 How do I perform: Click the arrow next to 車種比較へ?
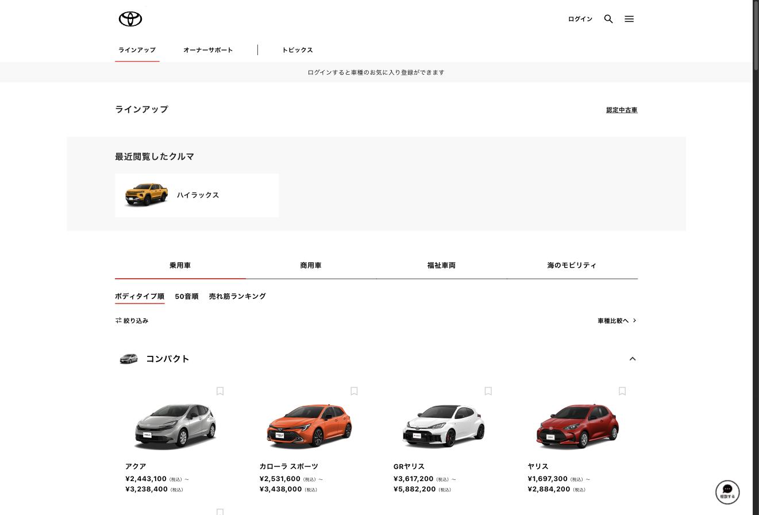tap(634, 321)
